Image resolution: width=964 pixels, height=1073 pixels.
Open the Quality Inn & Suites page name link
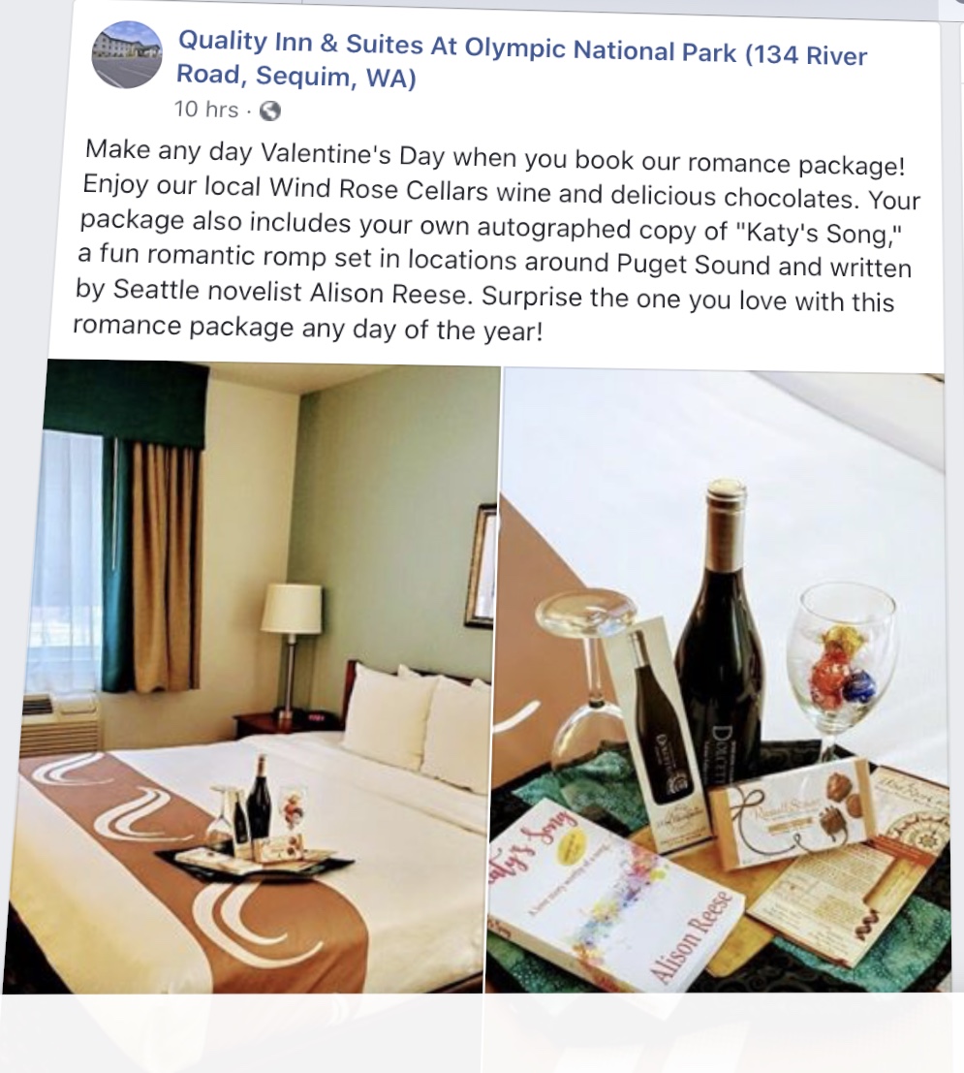coord(521,60)
